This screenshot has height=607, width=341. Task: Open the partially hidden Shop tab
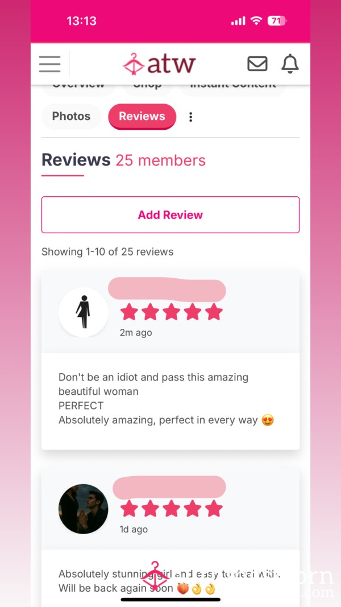148,89
